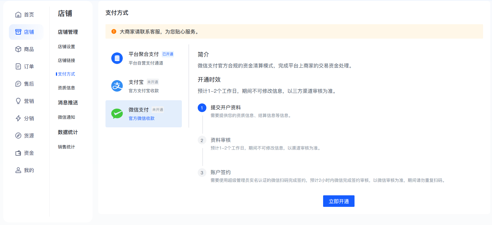Click the 官方微信收款 link text
Image resolution: width=492 pixels, height=225 pixels.
(142, 118)
